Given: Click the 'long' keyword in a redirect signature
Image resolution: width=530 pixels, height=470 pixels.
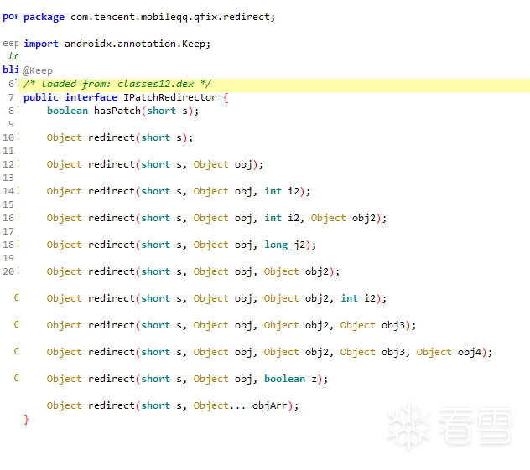Looking at the screenshot, I should 276,245.
